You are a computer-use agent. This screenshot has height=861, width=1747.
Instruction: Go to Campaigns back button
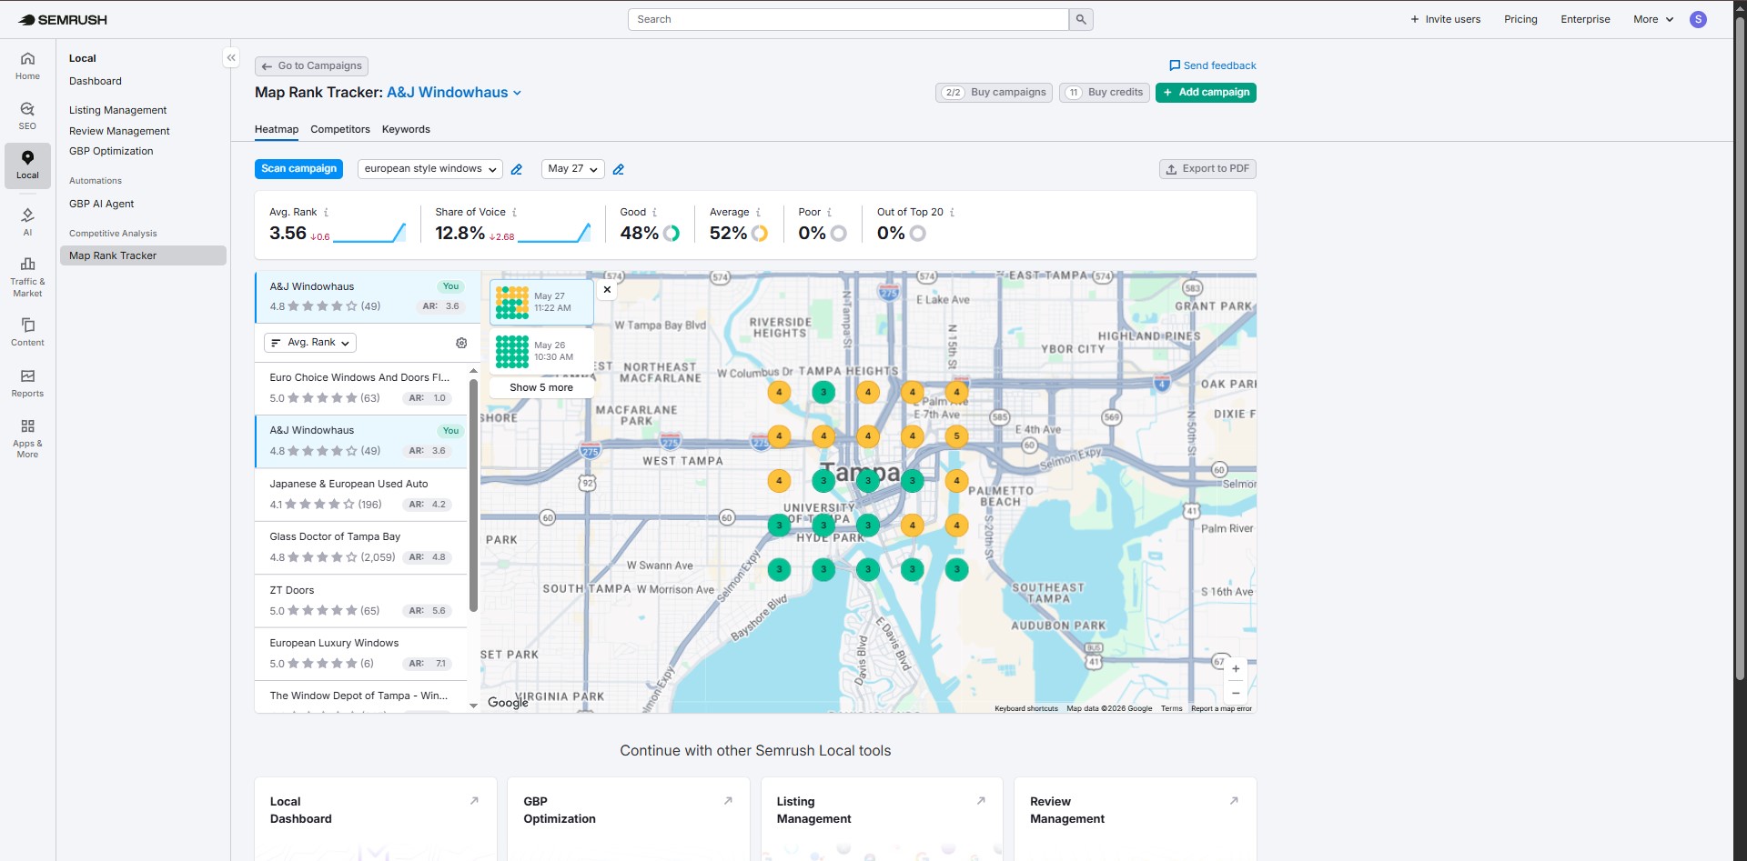coord(311,65)
